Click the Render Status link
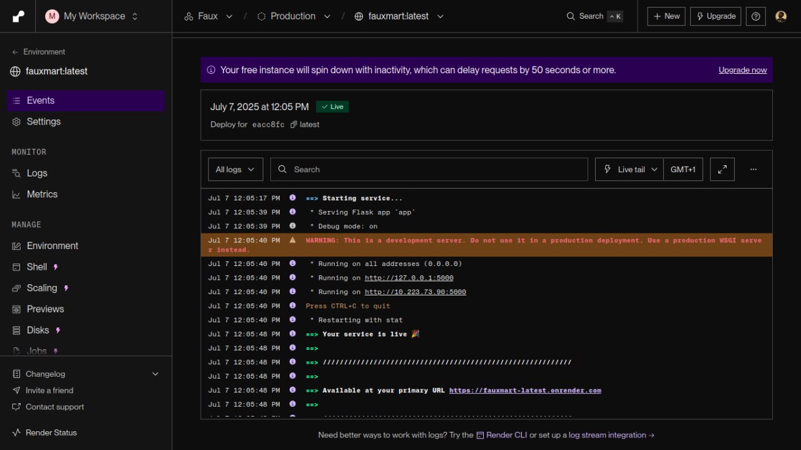The width and height of the screenshot is (801, 450). (51, 432)
